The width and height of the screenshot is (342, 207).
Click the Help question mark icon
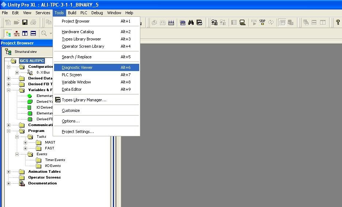[x=338, y=22]
